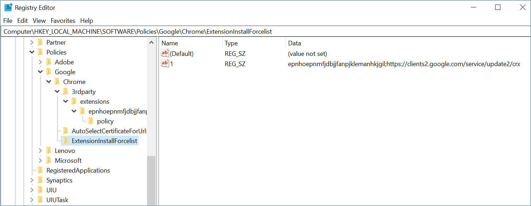Select the ExtensionInstallForcelist key
Screen dimensions: 531x206
click(104, 141)
